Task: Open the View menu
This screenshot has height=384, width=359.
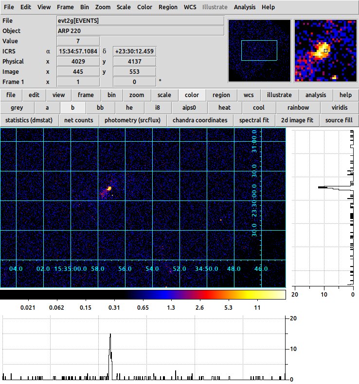Action: coord(44,7)
